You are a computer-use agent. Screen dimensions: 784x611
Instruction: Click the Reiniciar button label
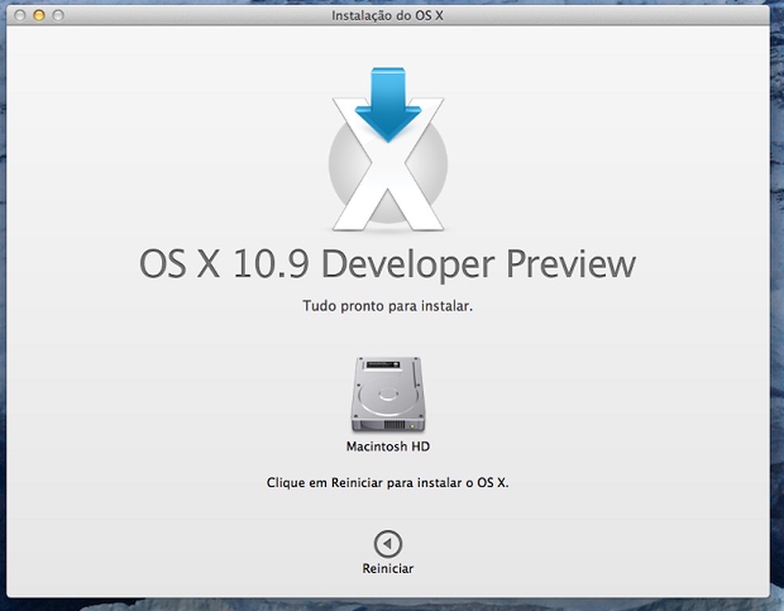click(x=387, y=569)
